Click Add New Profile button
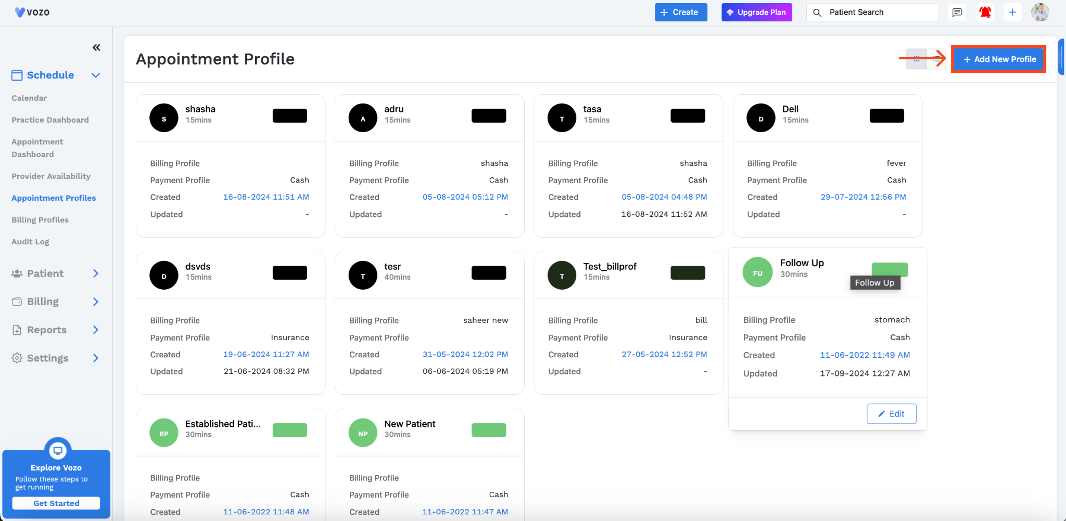This screenshot has height=521, width=1066. coord(999,59)
